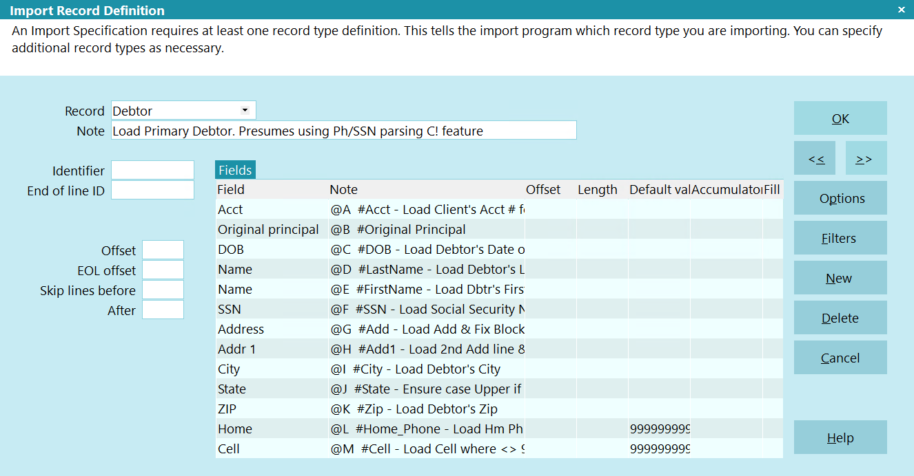Confirm with the OK button
The height and width of the screenshot is (476, 914).
(x=840, y=118)
